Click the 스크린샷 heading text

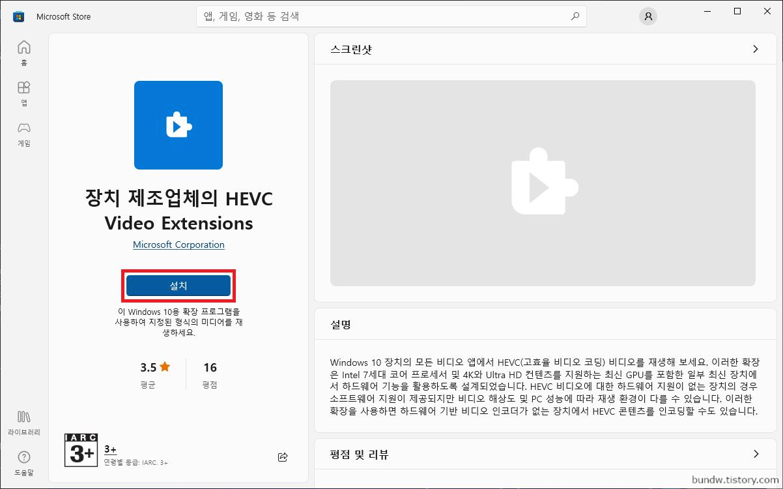351,49
